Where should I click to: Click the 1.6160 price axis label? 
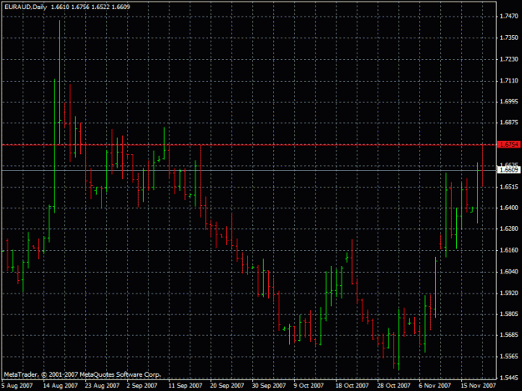click(x=509, y=250)
